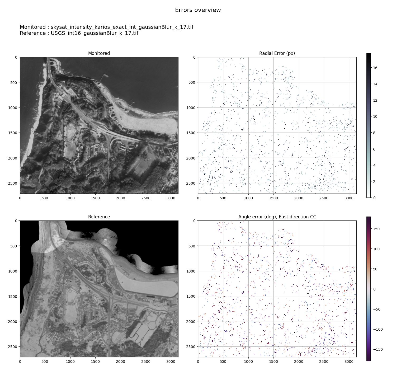Image resolution: width=396 pixels, height=380 pixels.
Task: Click the "Errors overview" figure title
Action: [198, 10]
